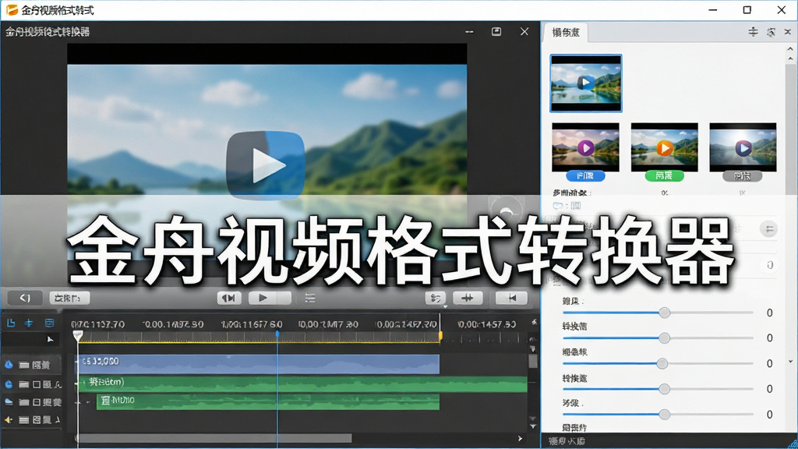Click the split clip tool button
The image size is (798, 449).
coord(468,298)
